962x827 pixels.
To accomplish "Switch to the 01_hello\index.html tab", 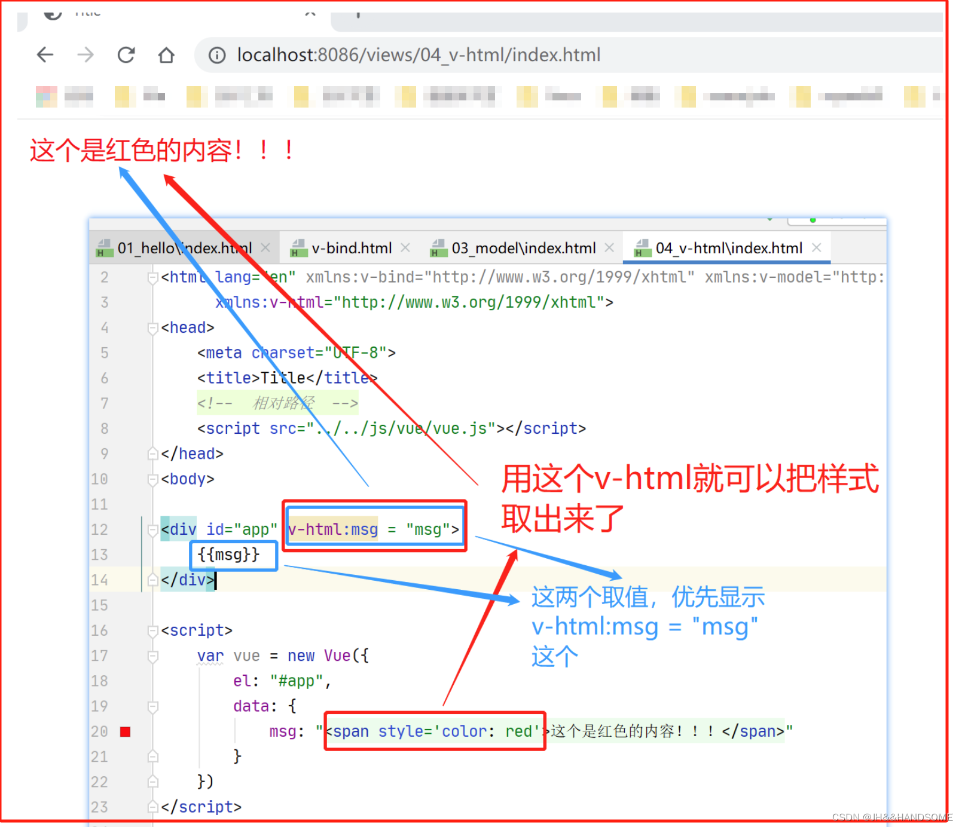I will click(184, 248).
